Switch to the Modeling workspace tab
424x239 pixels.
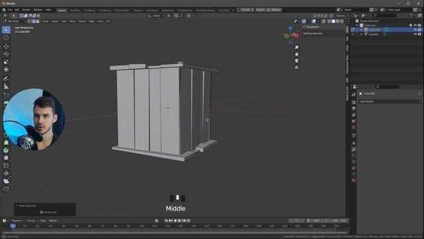click(x=75, y=11)
